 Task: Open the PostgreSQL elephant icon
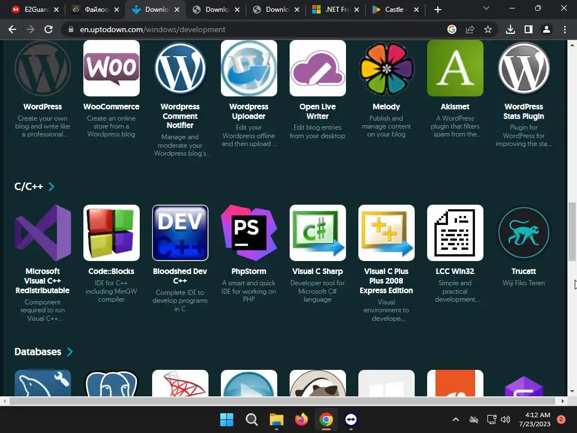coord(112,383)
